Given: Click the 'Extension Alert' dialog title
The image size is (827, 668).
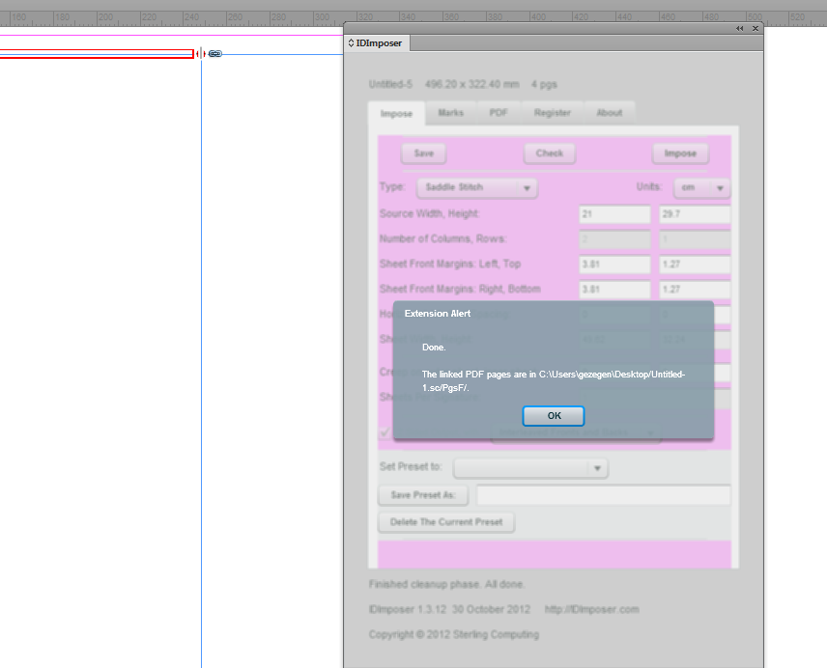Looking at the screenshot, I should [438, 314].
